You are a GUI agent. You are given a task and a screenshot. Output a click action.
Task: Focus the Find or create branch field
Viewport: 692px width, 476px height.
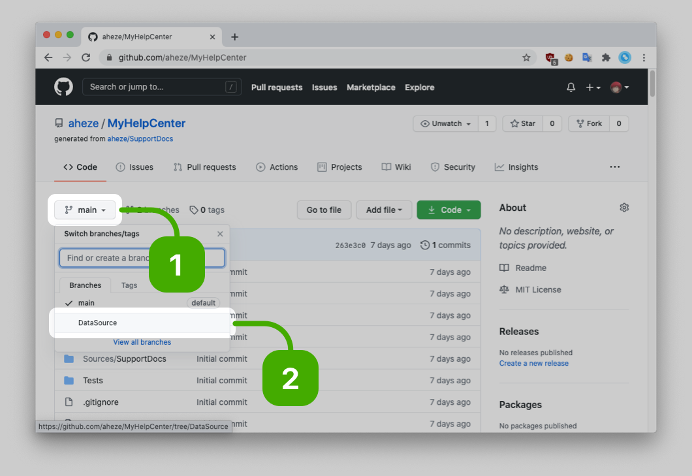pyautogui.click(x=104, y=258)
